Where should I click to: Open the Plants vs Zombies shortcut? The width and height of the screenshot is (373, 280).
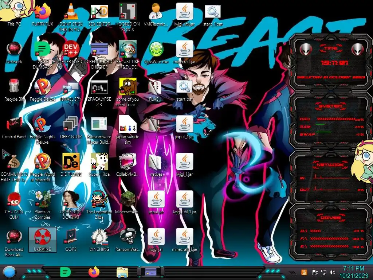click(43, 205)
